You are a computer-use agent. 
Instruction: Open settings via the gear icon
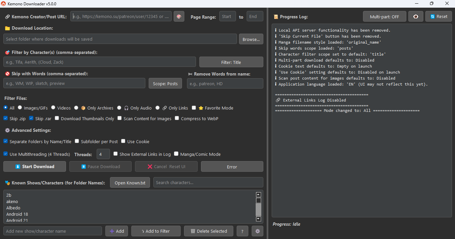[257, 231]
